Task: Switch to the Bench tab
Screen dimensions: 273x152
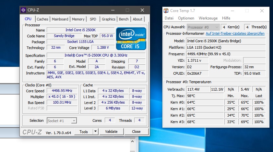Action: coord(124,19)
